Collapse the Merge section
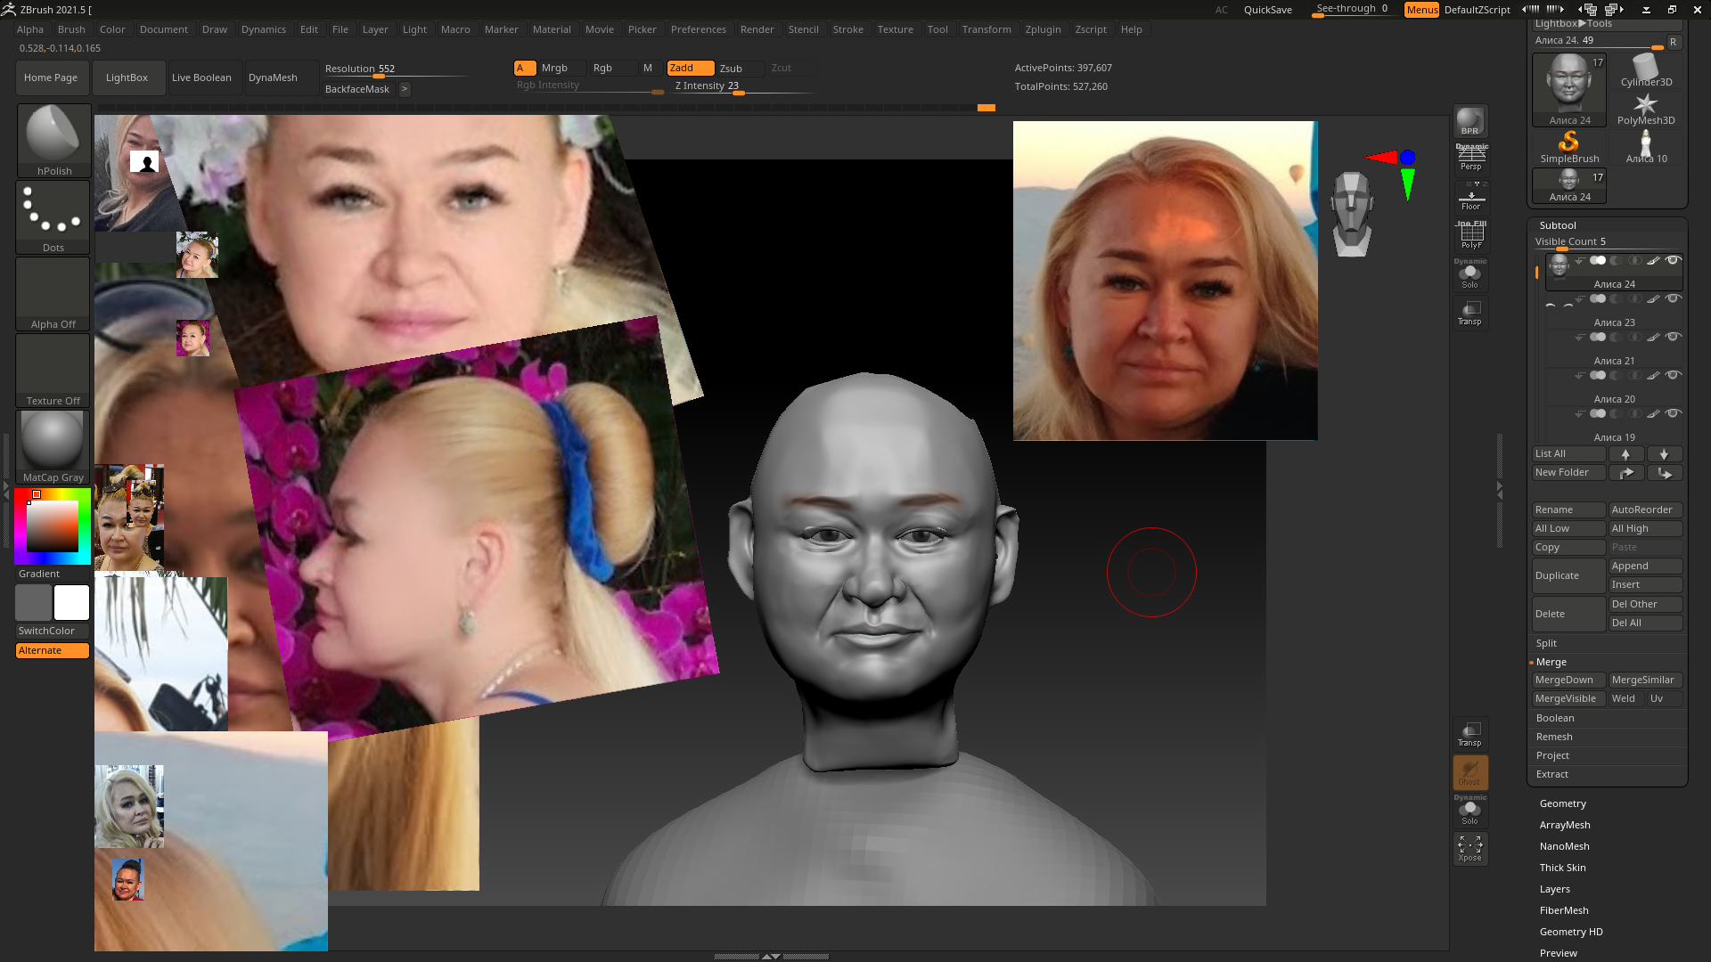 click(x=1551, y=662)
